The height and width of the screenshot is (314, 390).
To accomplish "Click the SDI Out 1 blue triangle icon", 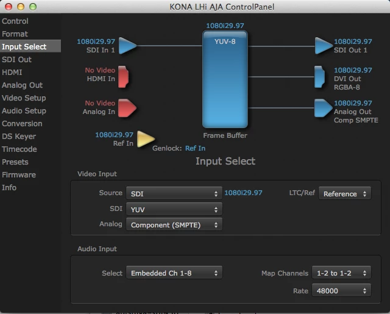I will click(324, 46).
